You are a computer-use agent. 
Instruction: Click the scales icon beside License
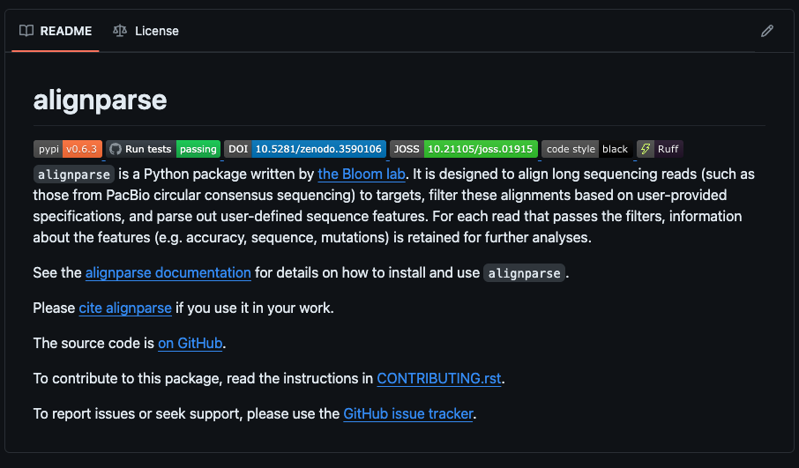[x=120, y=31]
